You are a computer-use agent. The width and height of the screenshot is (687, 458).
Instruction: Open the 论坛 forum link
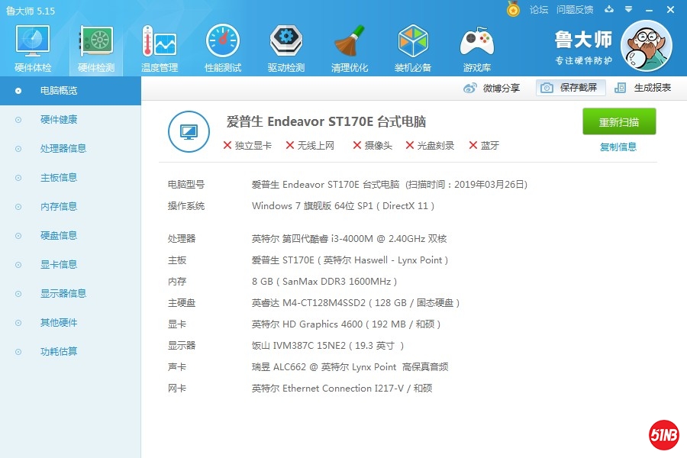(x=539, y=9)
